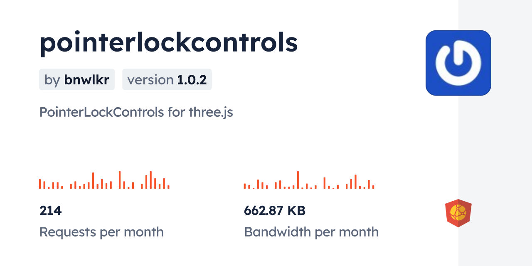Click the 'three.js' text in description

click(x=211, y=112)
